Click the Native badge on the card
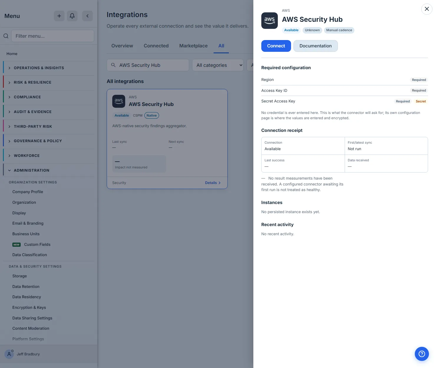Screen dimensions: 436x368 coord(152,115)
